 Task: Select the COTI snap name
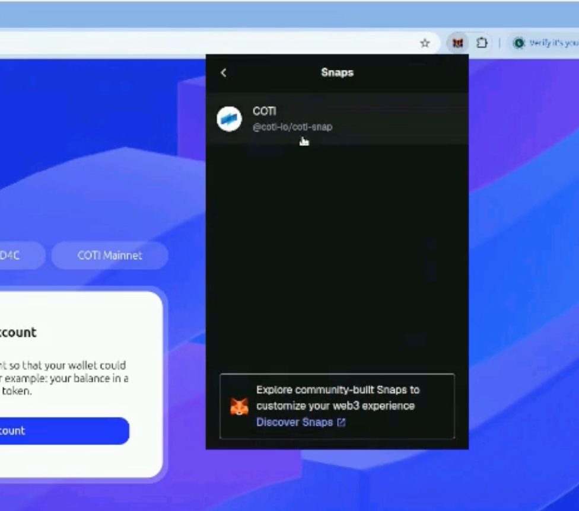tap(264, 111)
